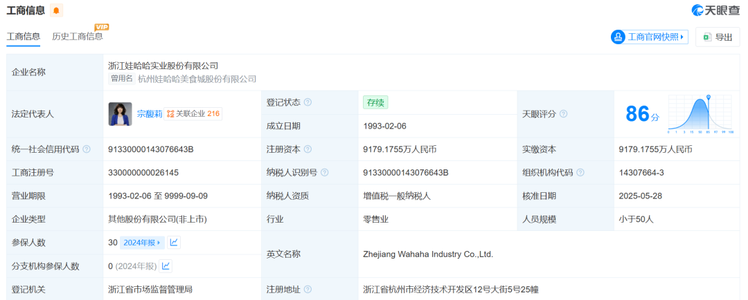Click help icon next to 纳税人识别号
Viewport: 748px width, 300px height.
coord(324,173)
